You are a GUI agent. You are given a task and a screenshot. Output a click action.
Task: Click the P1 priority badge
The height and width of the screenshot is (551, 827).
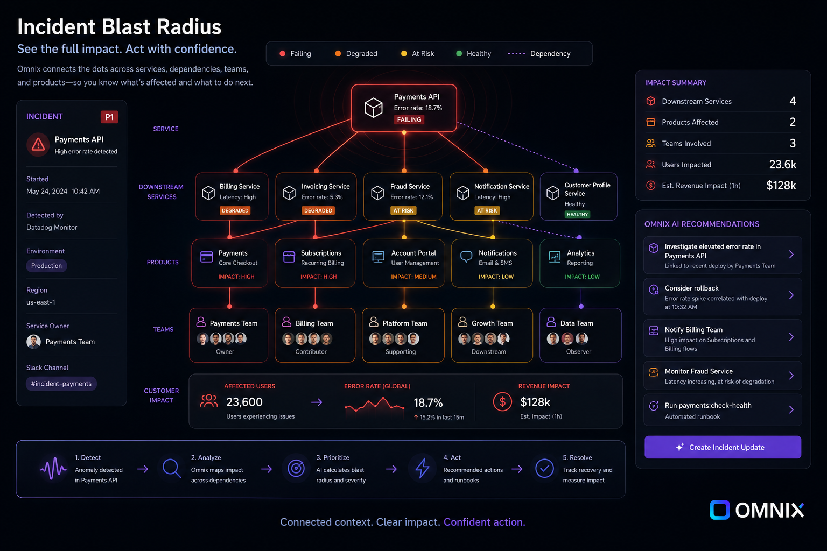(109, 117)
